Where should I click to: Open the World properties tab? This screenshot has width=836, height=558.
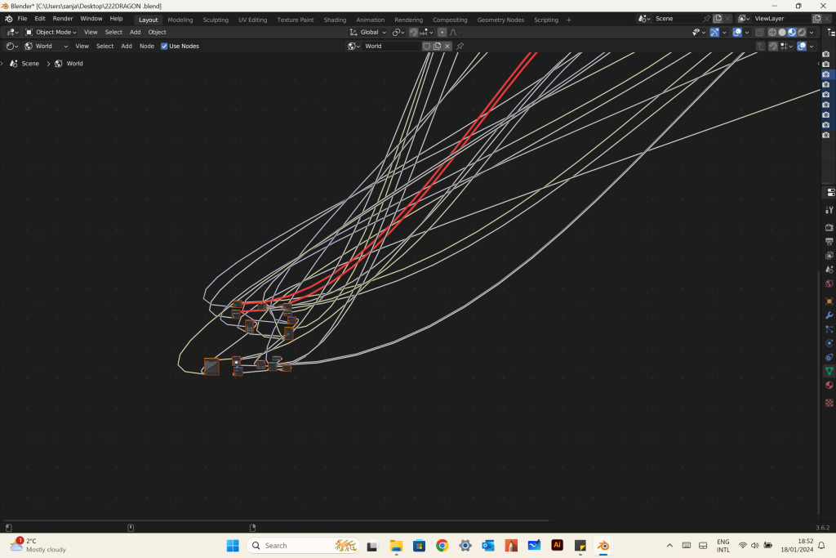pyautogui.click(x=829, y=283)
